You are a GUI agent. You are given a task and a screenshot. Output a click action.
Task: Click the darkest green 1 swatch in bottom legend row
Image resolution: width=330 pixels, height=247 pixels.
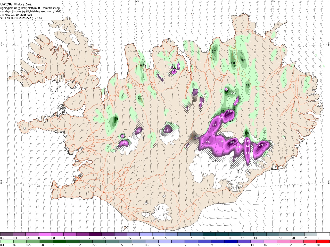[60, 241]
